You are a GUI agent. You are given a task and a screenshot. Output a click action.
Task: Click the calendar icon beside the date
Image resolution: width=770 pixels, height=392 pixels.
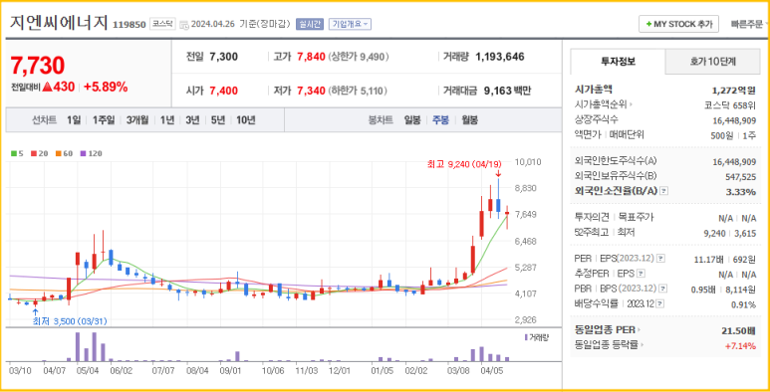tap(183, 24)
